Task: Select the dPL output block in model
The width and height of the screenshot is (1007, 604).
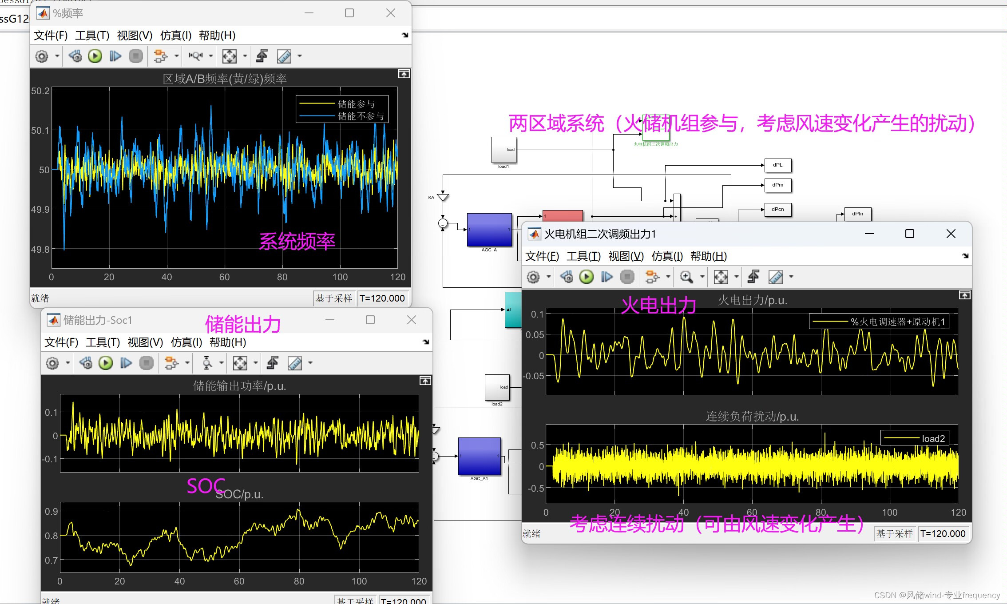Action: [x=778, y=165]
